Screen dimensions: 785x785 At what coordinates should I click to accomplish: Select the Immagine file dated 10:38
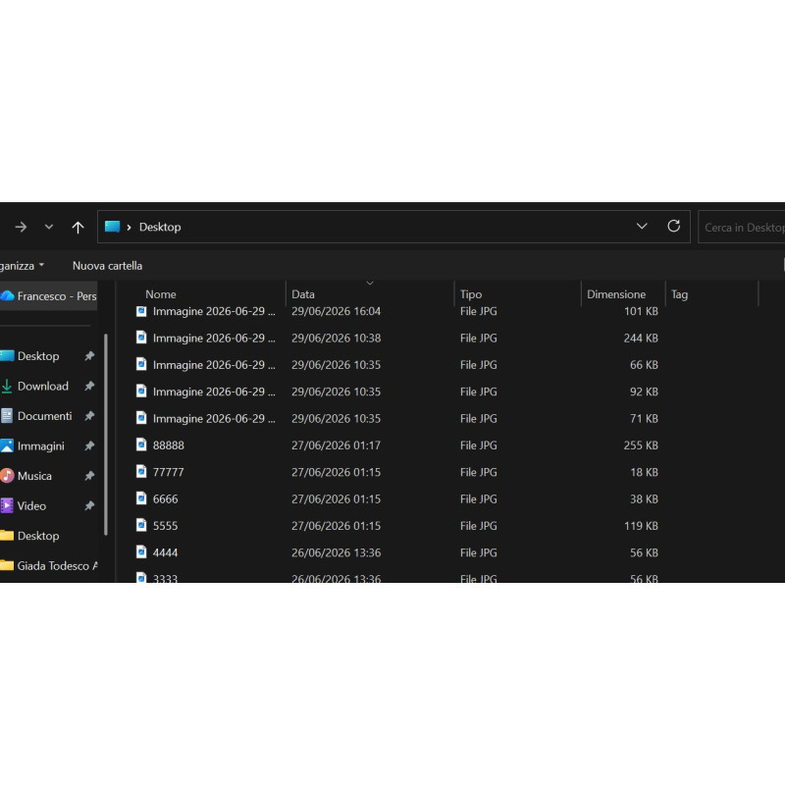[x=397, y=338]
